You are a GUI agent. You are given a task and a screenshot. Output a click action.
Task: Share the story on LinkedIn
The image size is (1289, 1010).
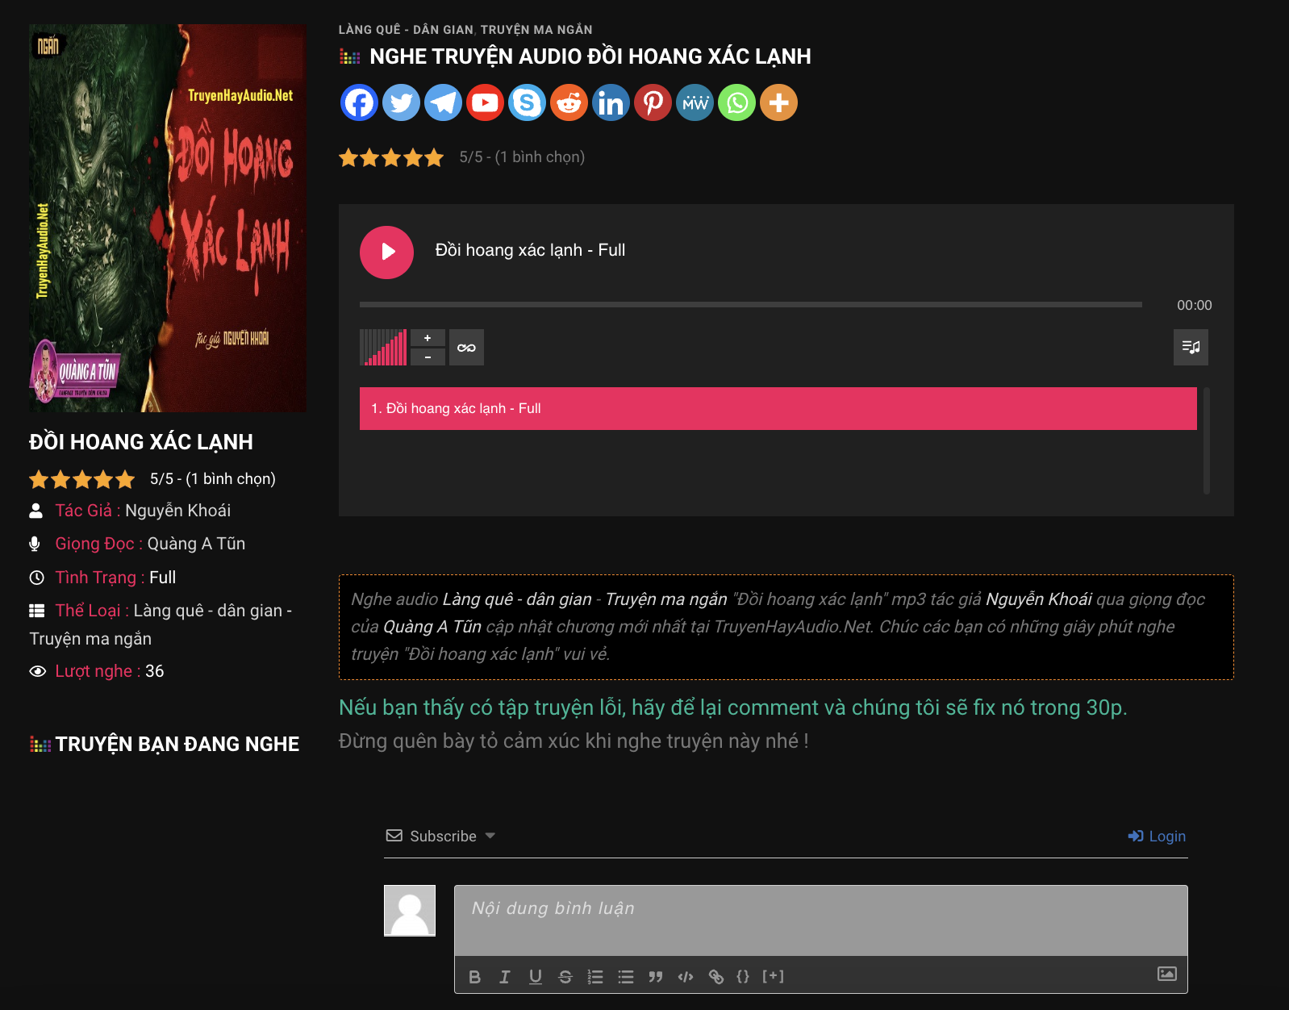click(611, 102)
